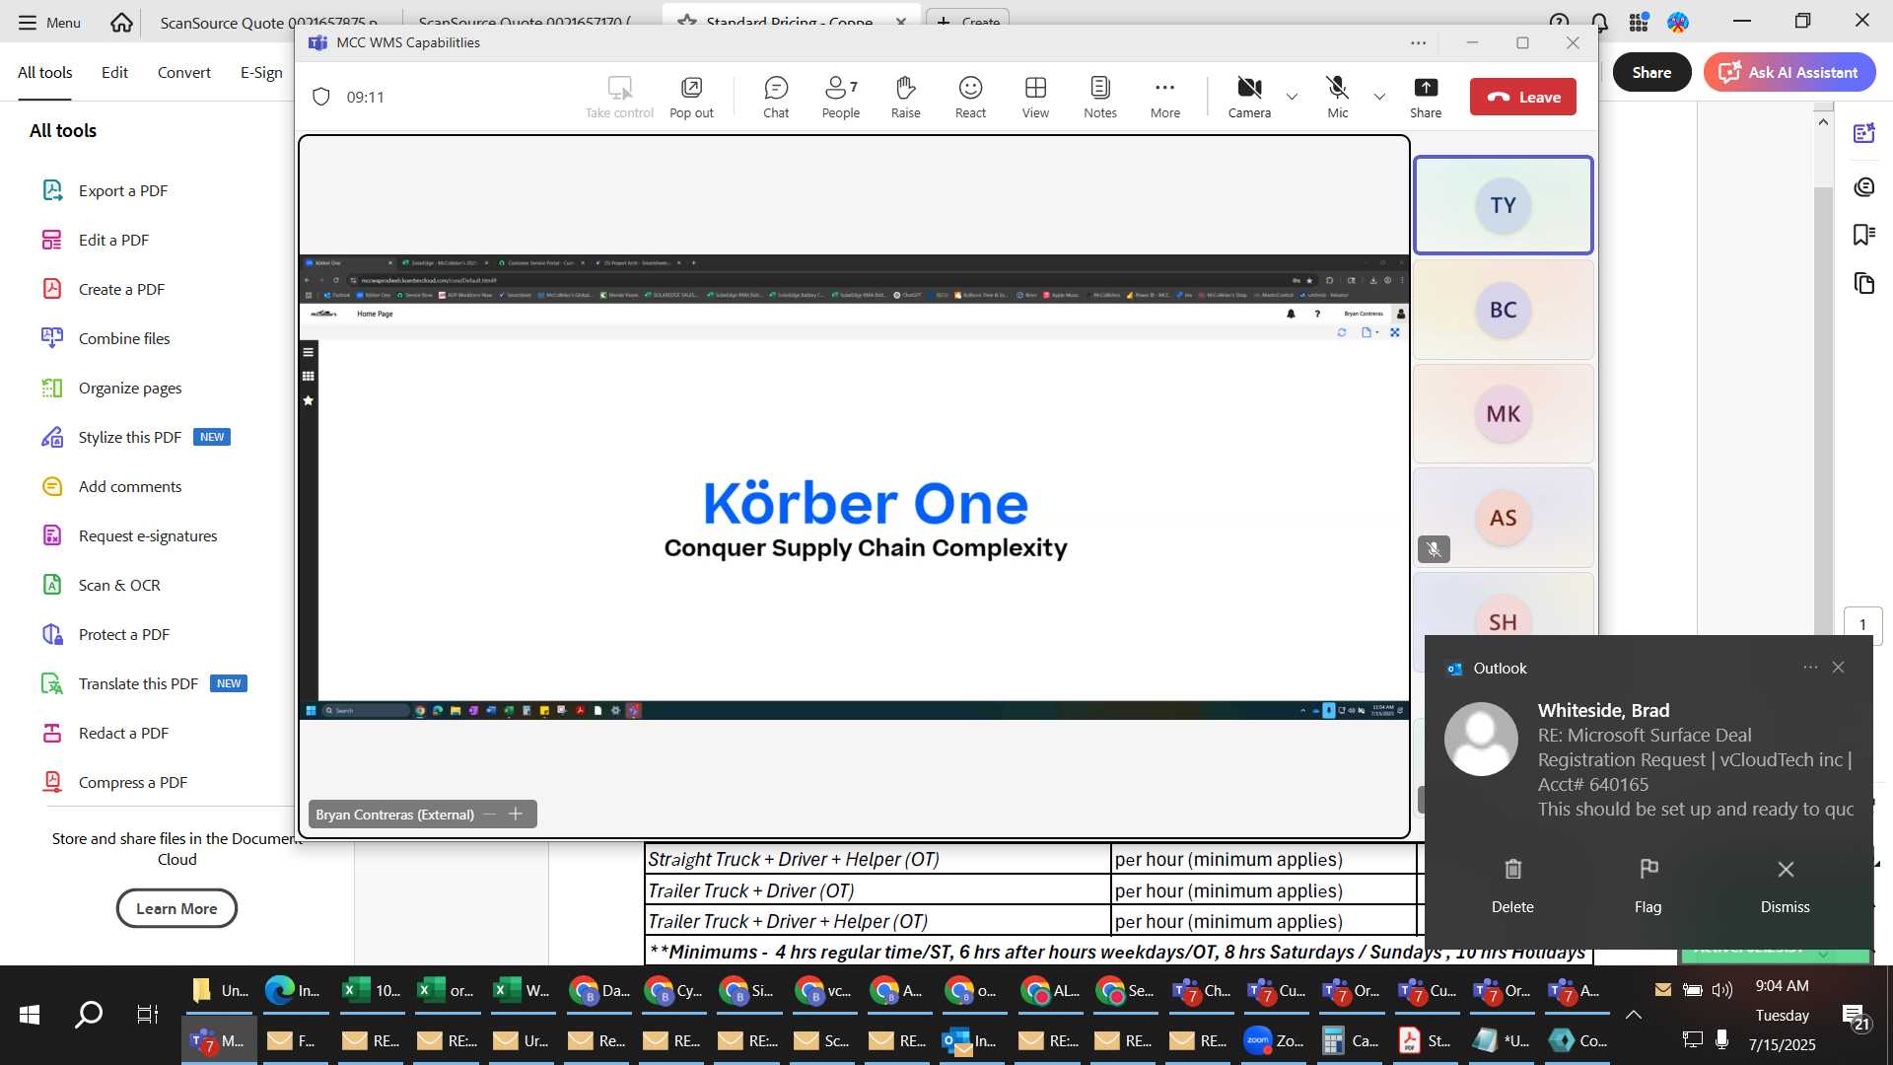The image size is (1893, 1065).
Task: Dismiss the Outlook notification
Action: [x=1785, y=885]
